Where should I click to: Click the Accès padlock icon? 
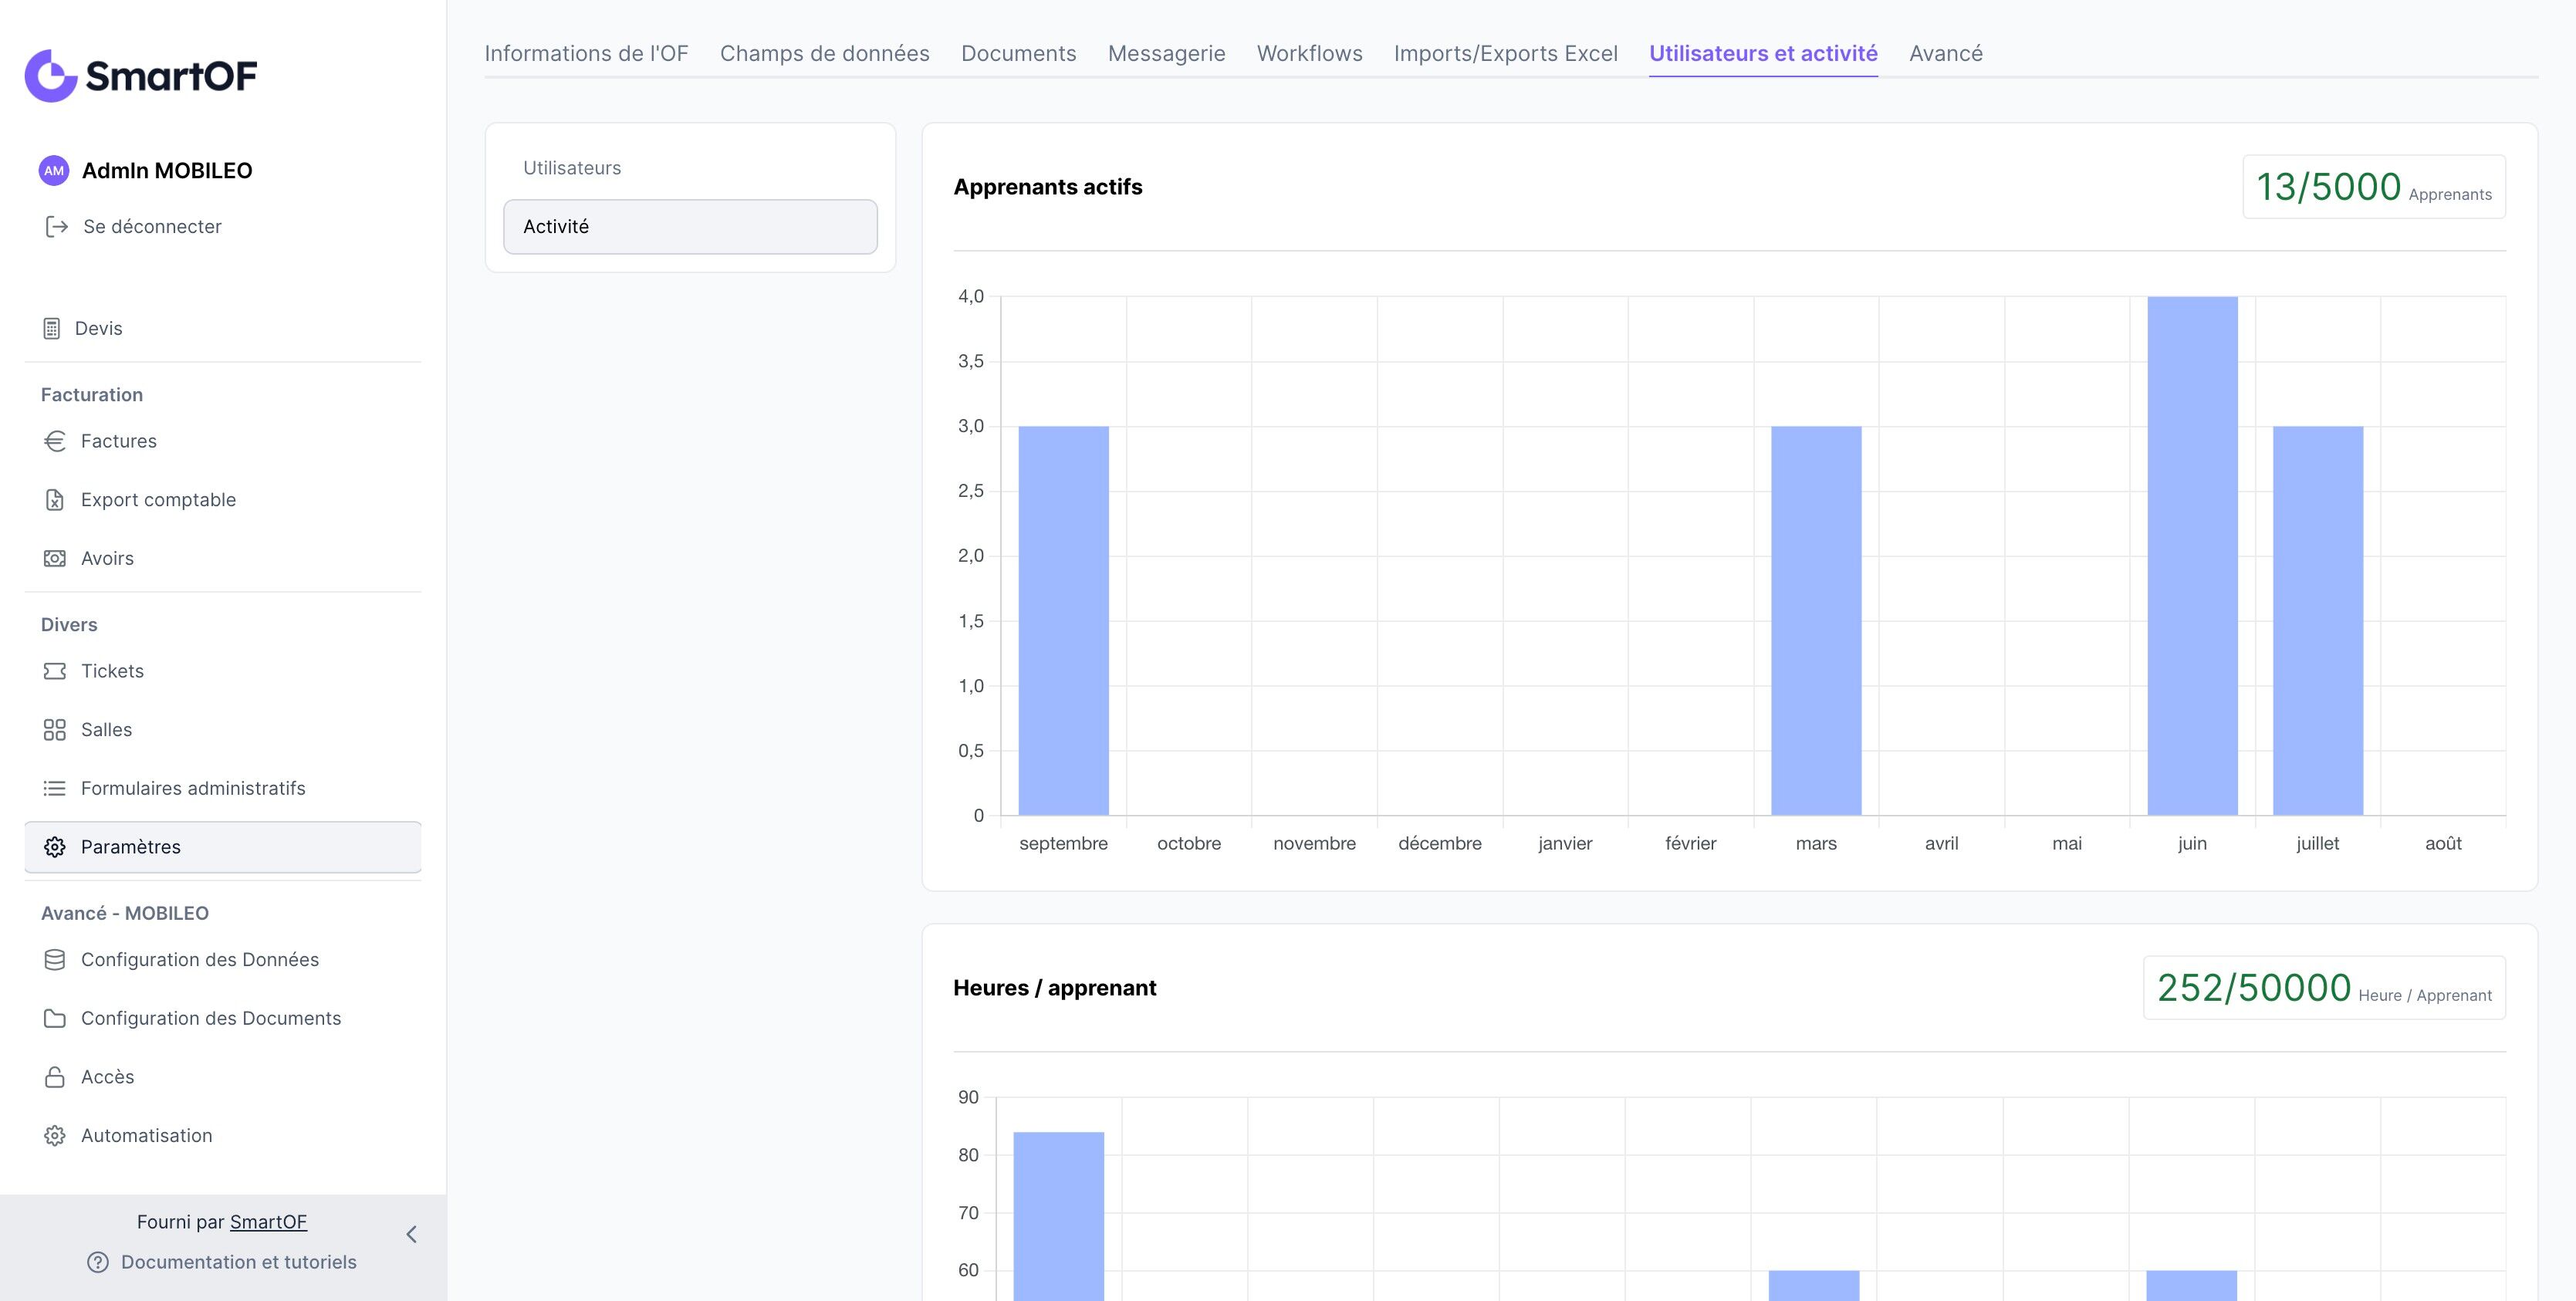pyautogui.click(x=55, y=1077)
